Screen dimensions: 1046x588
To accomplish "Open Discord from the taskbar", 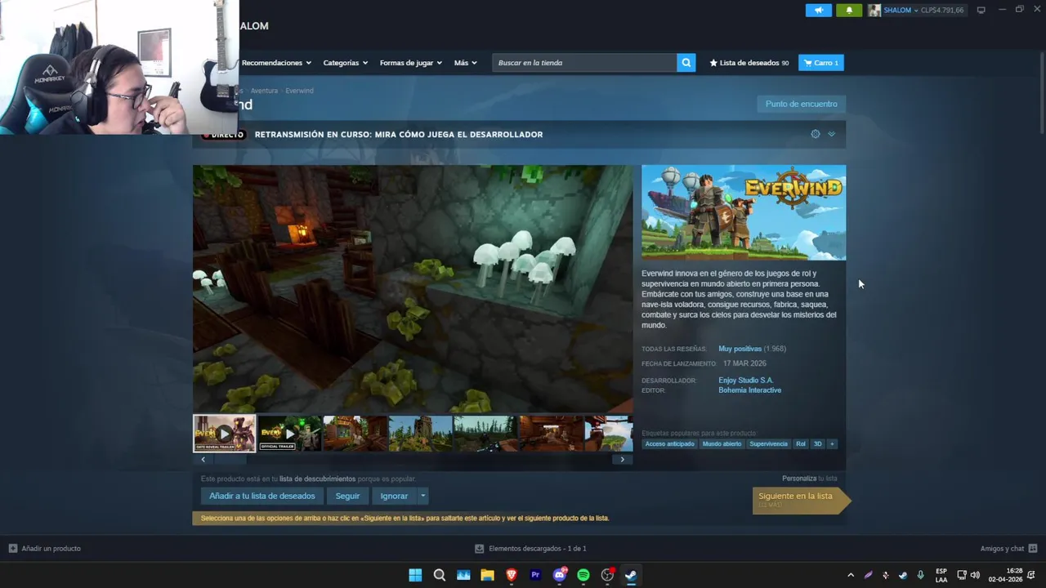I will click(560, 575).
